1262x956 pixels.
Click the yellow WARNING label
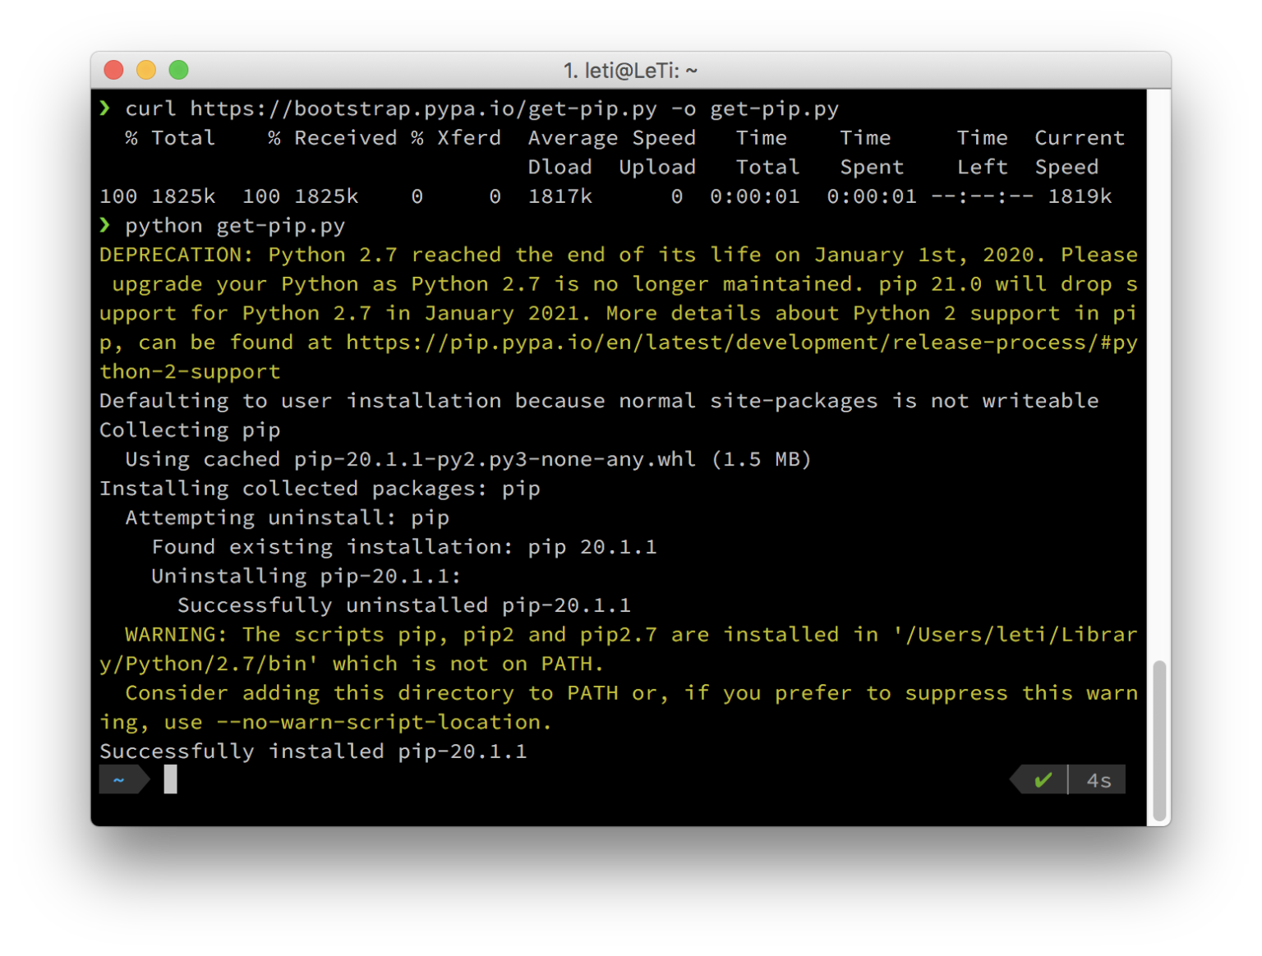[175, 635]
